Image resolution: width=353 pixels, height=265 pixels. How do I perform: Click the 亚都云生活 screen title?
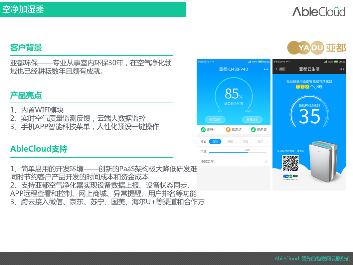pos(309,69)
